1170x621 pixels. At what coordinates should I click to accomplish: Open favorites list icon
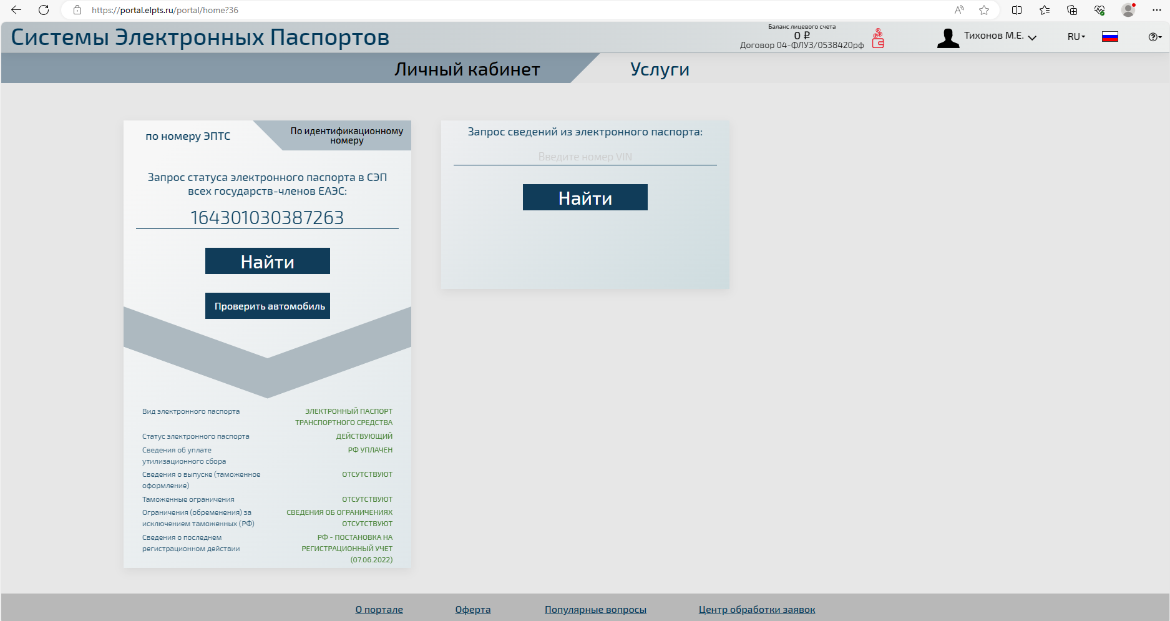1045,10
